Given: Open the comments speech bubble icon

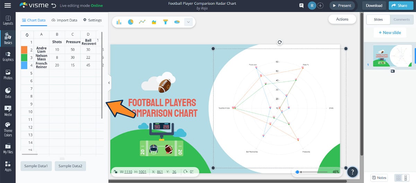Looking at the screenshot, I should 301,6.
